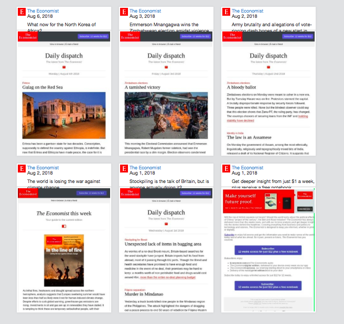Image resolution: width=344 pixels, height=324 pixels.
Task: Open The Economist sender link on Stockpiling card
Action: (145, 168)
